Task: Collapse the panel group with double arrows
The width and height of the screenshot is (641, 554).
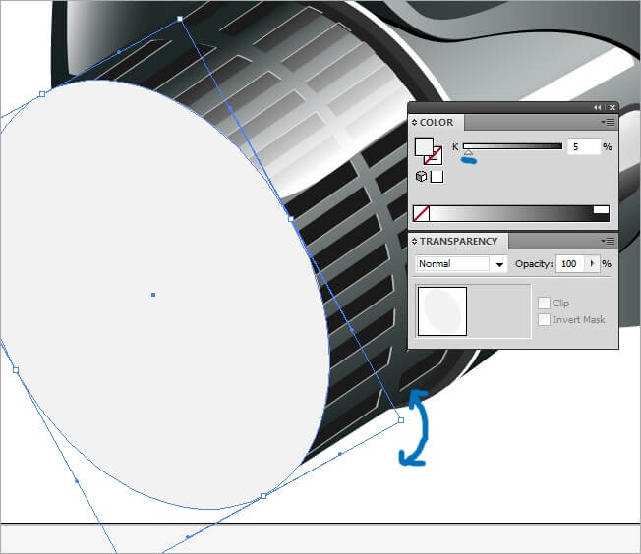Action: (x=597, y=107)
